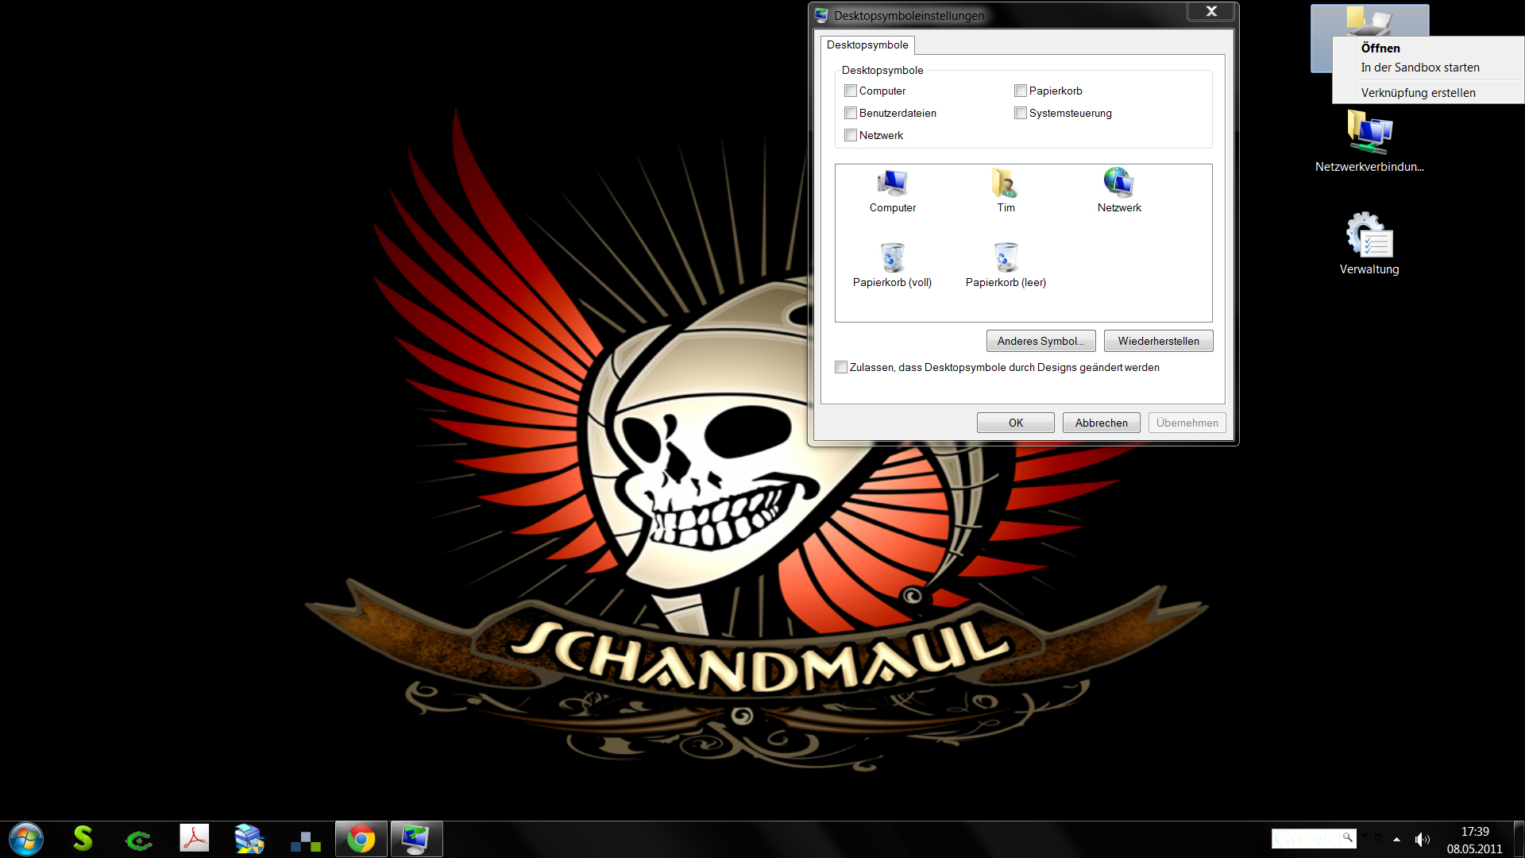
Task: Select the Tim user folder icon
Action: [x=1006, y=191]
